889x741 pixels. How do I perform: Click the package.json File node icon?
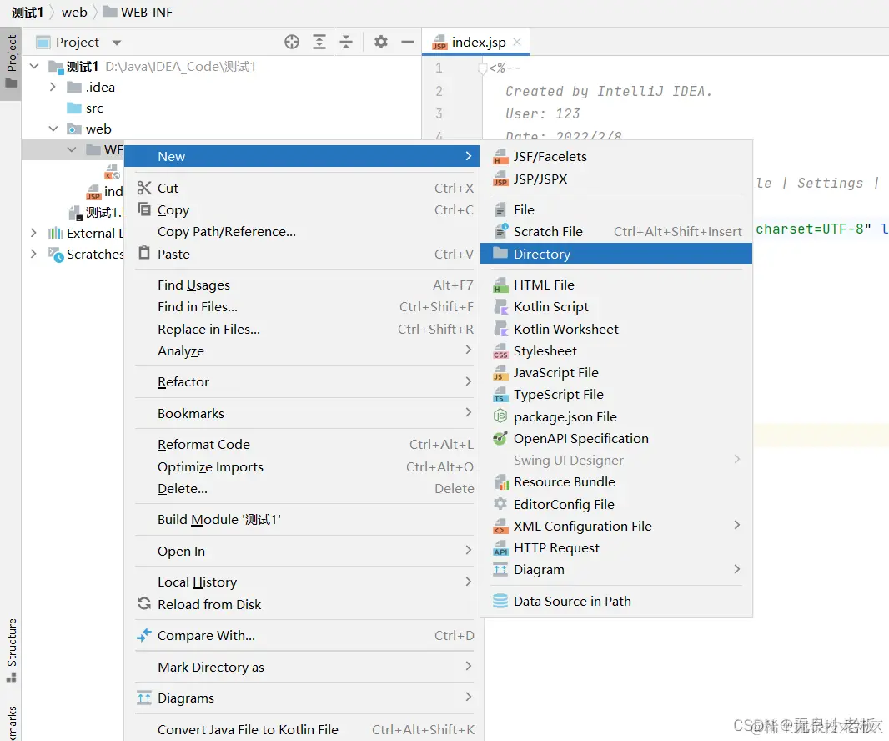[x=500, y=416]
